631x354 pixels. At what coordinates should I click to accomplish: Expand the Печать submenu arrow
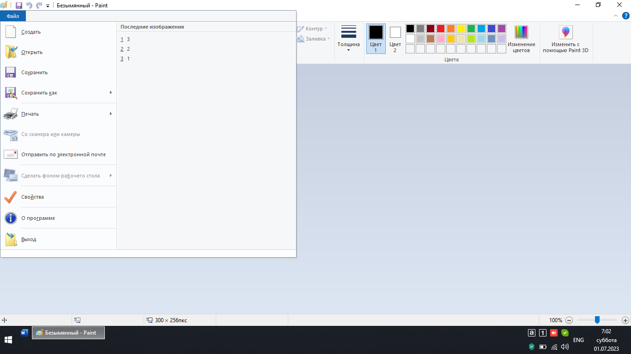click(x=111, y=114)
